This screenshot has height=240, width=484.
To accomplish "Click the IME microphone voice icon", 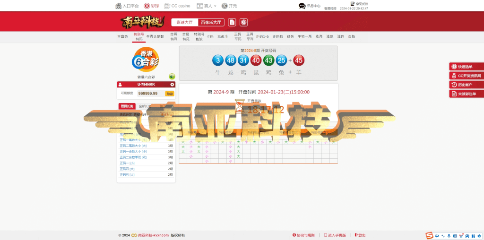I will click(x=449, y=236).
